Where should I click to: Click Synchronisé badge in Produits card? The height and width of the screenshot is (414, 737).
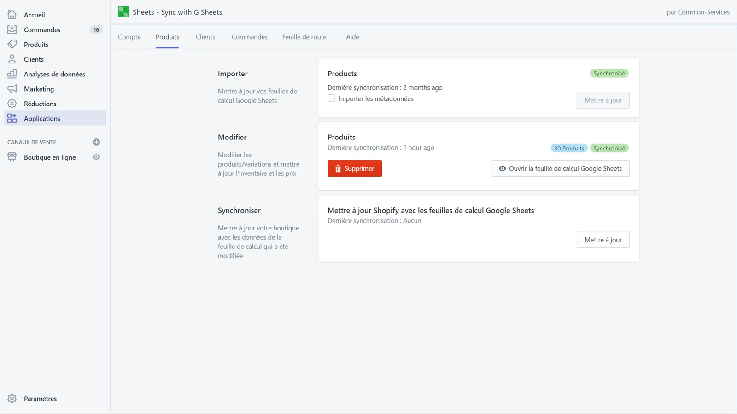pyautogui.click(x=609, y=148)
